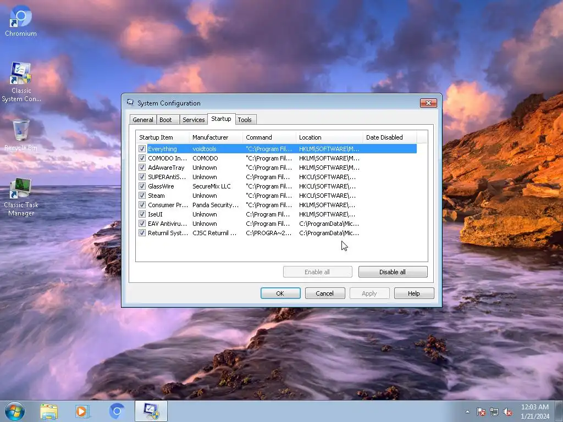Open File Explorer from the taskbar

click(x=49, y=412)
